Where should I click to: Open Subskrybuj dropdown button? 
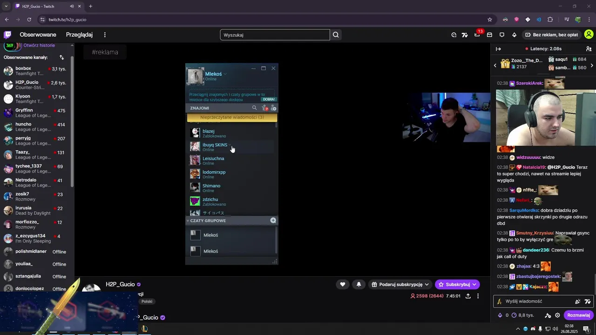457,284
